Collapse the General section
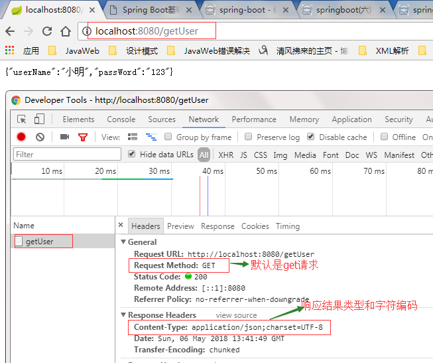 [x=123, y=242]
